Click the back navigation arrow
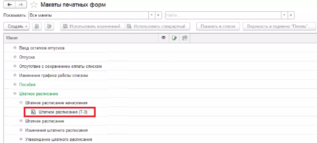 pyautogui.click(x=10, y=5)
